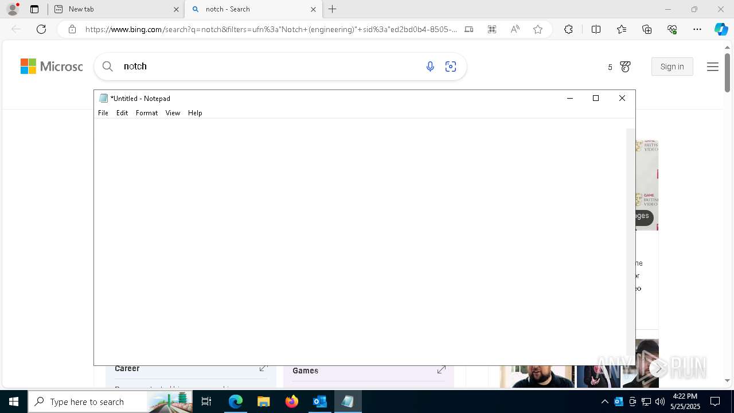Click the bearded man video thumbnail
This screenshot has width=734, height=413.
pyautogui.click(x=537, y=376)
